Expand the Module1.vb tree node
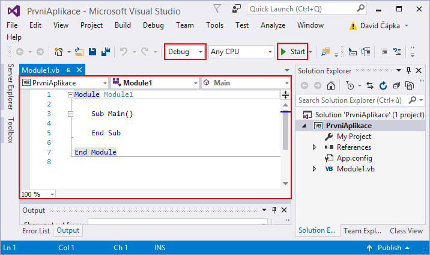 click(x=314, y=169)
